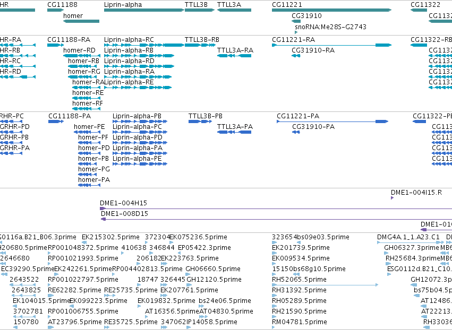Open the CG11221 gene label
This screenshot has height=330, width=452.
[x=287, y=5]
